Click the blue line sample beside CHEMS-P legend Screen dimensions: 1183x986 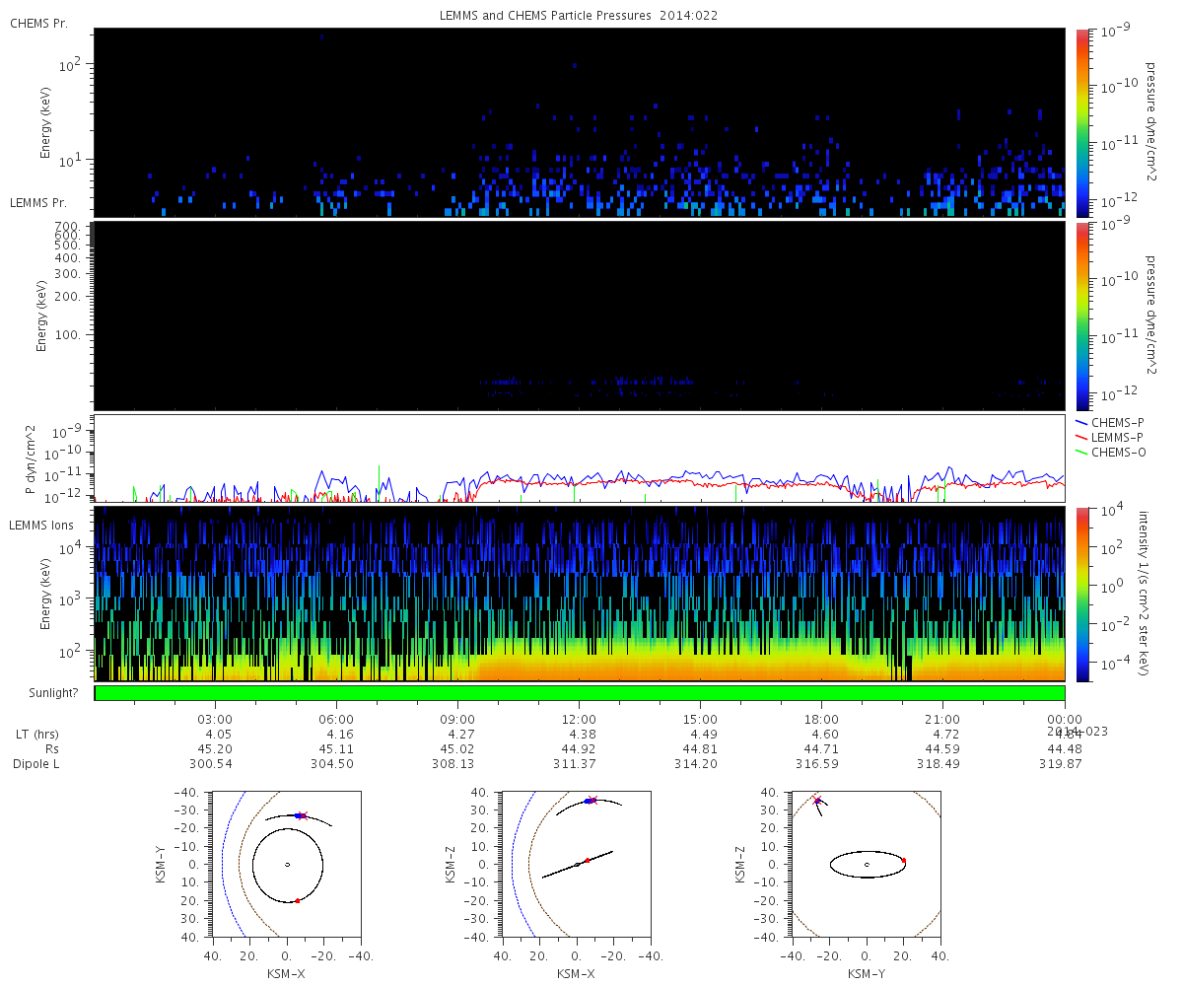tap(1081, 422)
